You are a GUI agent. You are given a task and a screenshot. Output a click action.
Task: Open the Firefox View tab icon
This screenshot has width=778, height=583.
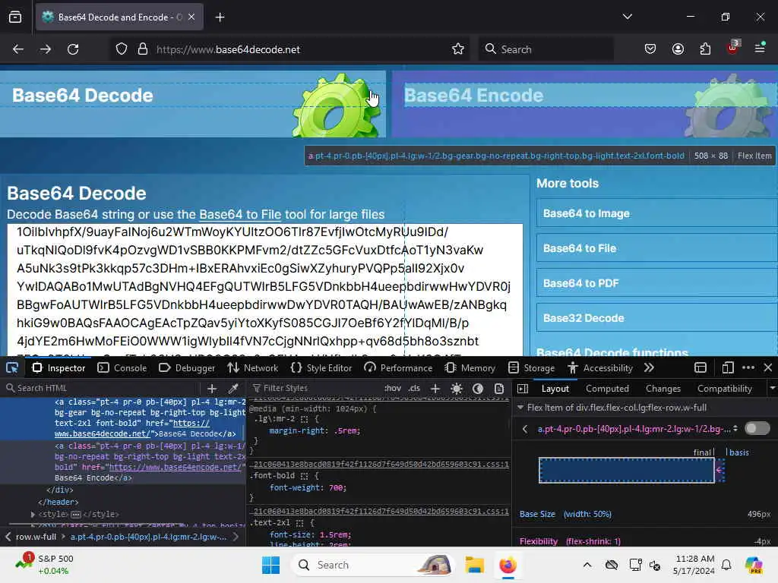click(15, 17)
